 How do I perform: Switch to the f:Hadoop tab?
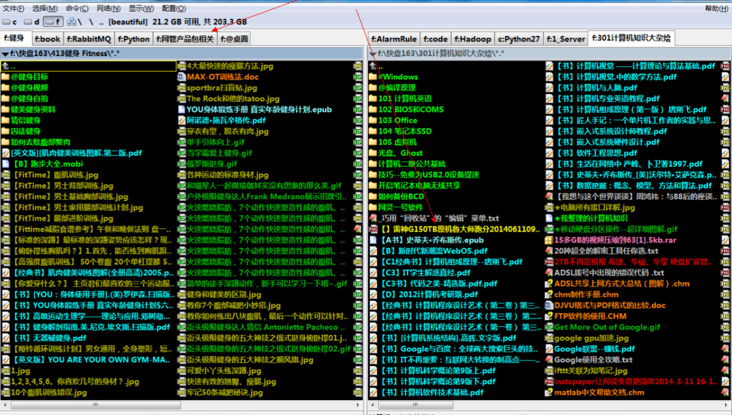click(472, 39)
